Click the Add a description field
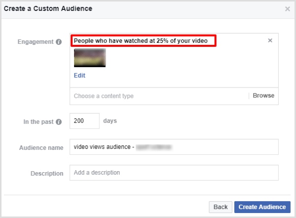296x218 pixels. pos(174,173)
